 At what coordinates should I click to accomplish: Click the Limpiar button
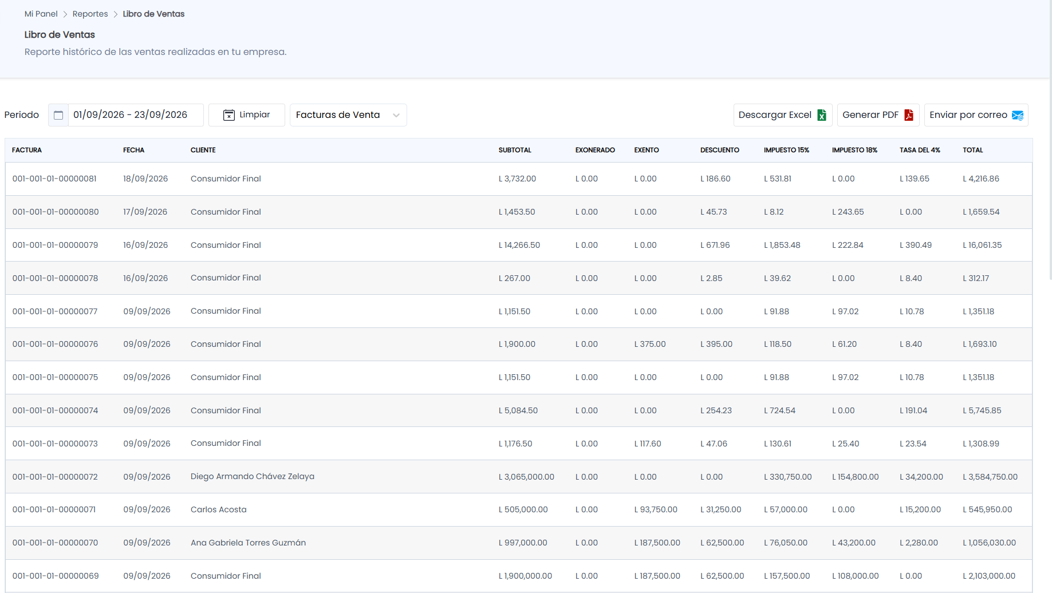pyautogui.click(x=247, y=115)
